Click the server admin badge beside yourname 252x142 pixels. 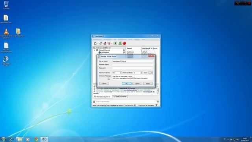(124, 52)
